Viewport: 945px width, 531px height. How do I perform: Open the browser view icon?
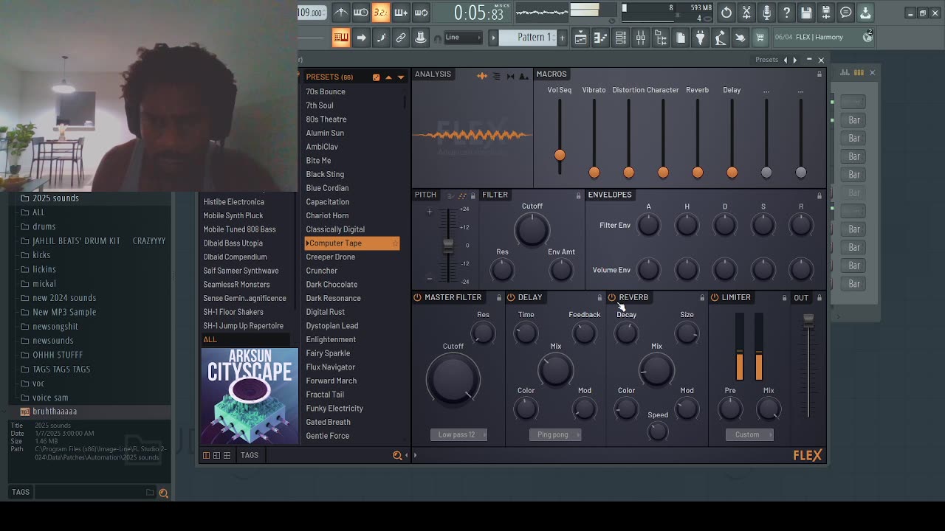pyautogui.click(x=661, y=38)
